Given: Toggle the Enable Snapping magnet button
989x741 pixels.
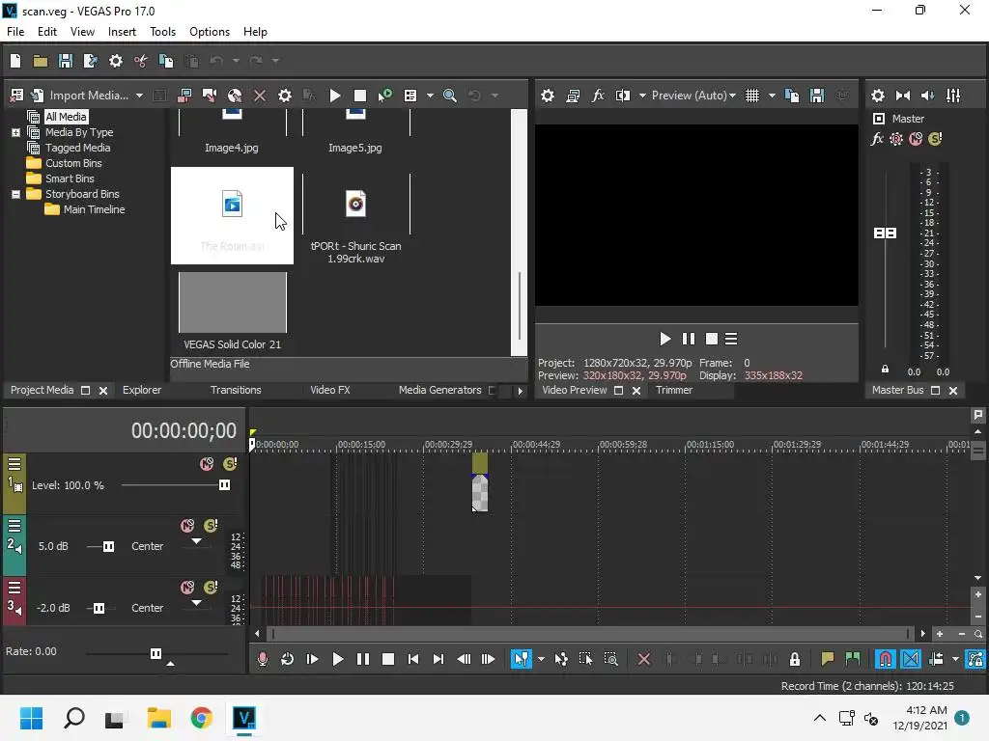Looking at the screenshot, I should coord(886,659).
